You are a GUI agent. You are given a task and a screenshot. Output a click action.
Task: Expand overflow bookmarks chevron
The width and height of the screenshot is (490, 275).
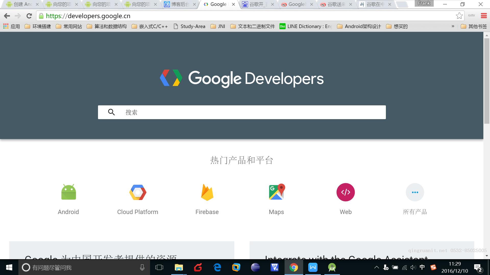[453, 26]
